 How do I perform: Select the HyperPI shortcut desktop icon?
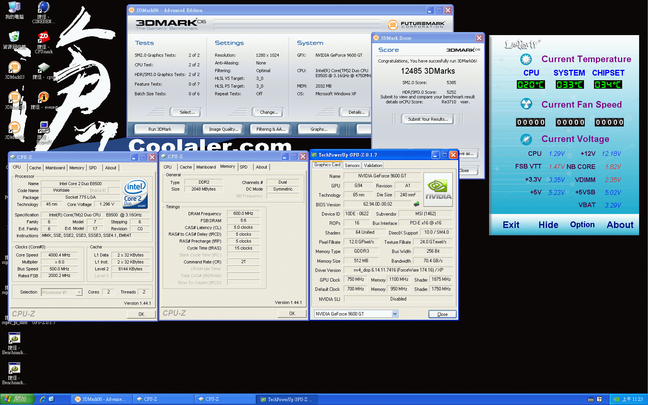(44, 132)
